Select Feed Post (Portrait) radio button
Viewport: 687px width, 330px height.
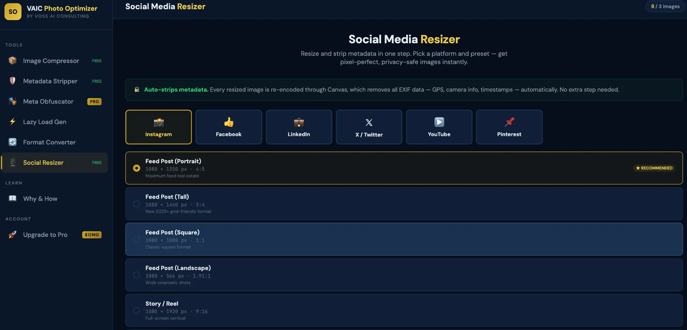[136, 168]
